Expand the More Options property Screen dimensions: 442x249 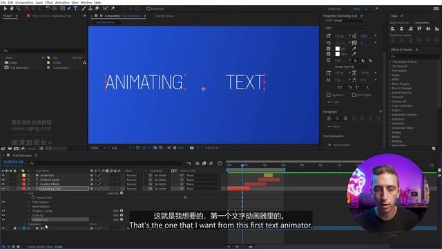pos(29,206)
